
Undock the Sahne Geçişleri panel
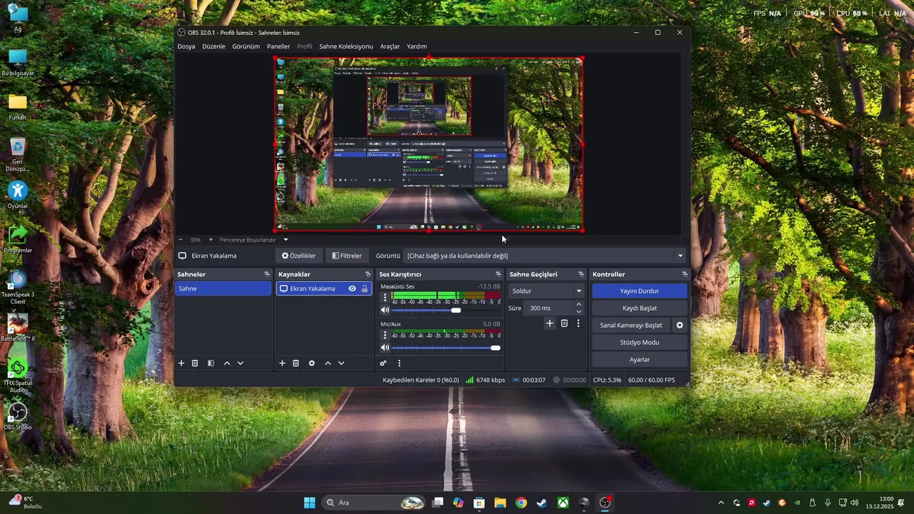pos(581,274)
